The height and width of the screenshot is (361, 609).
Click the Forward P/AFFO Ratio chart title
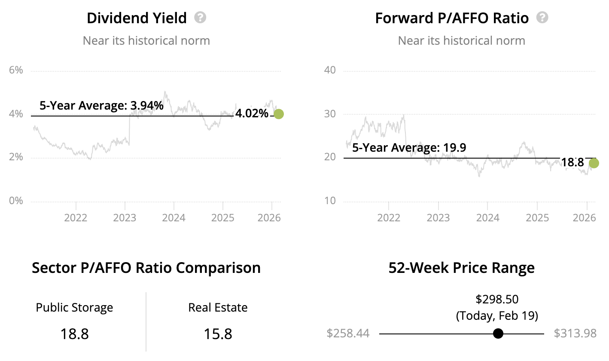coord(452,18)
